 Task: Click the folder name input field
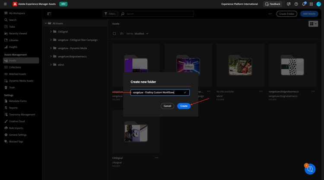coord(160,93)
